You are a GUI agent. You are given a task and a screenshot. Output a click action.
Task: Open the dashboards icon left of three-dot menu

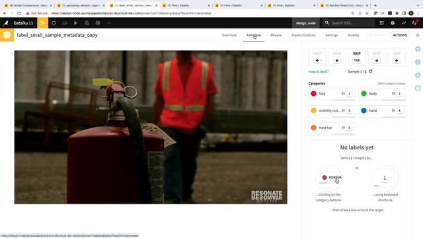(98, 23)
